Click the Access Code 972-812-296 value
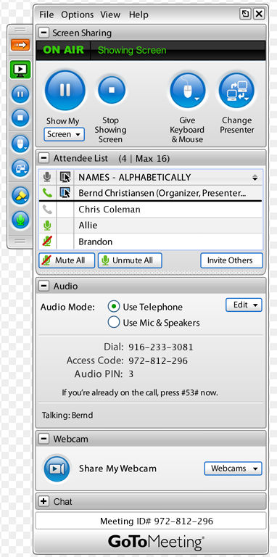Image resolution: width=277 pixels, height=557 pixels. [158, 361]
